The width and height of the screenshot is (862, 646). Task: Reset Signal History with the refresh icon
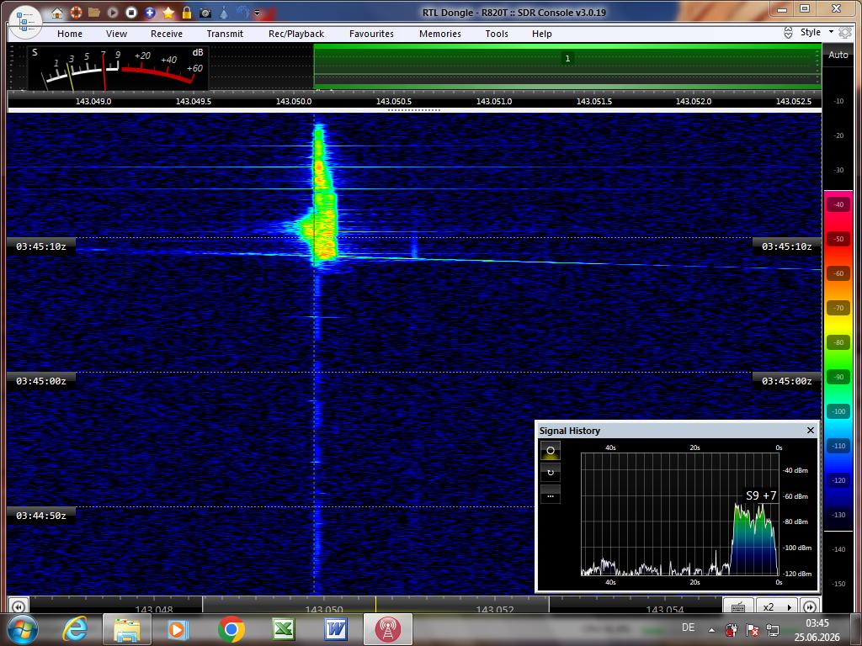coord(551,473)
